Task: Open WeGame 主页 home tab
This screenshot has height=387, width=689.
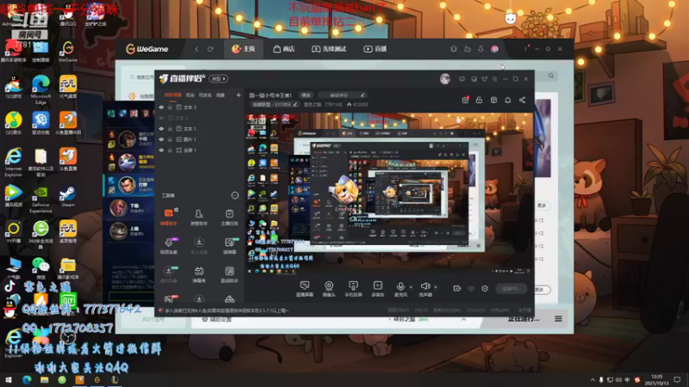Action: 244,49
